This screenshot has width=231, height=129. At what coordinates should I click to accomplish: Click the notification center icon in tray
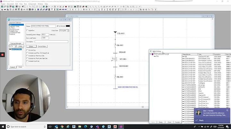(227, 127)
